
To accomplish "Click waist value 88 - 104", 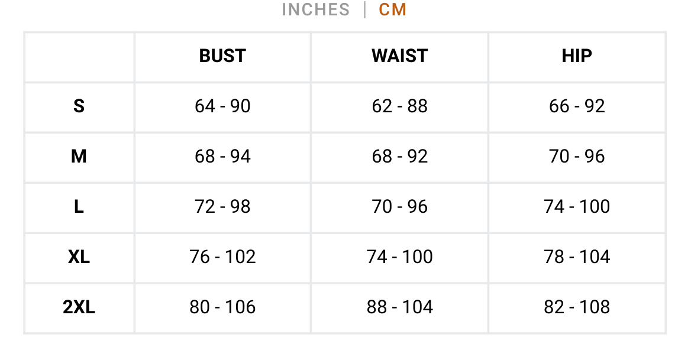I will [x=400, y=307].
